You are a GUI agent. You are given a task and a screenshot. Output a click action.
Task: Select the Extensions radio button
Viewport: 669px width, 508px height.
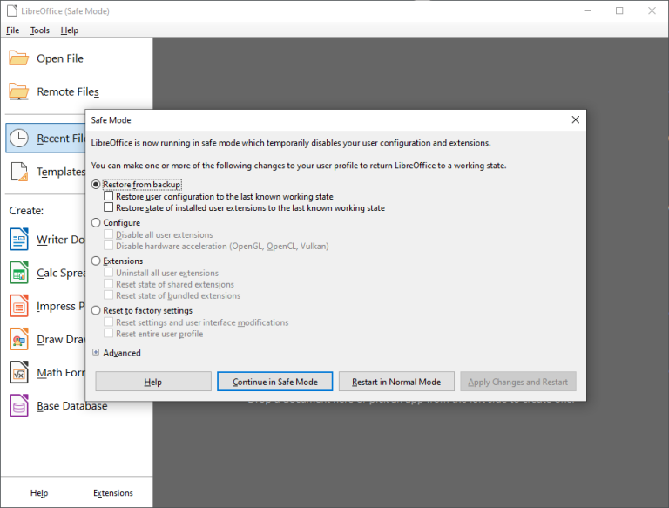coord(96,261)
